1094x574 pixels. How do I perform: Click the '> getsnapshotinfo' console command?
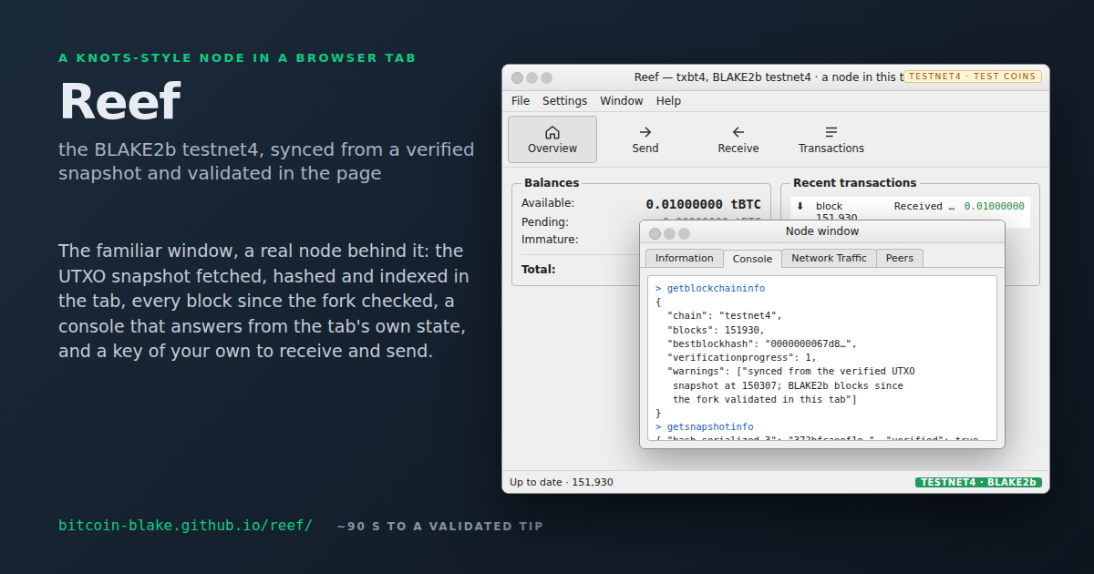(x=704, y=426)
